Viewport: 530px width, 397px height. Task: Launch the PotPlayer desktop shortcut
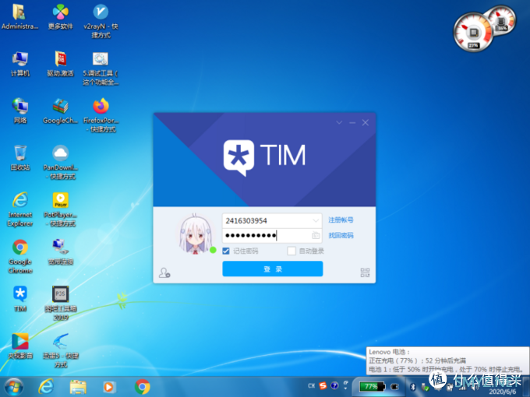61,209
